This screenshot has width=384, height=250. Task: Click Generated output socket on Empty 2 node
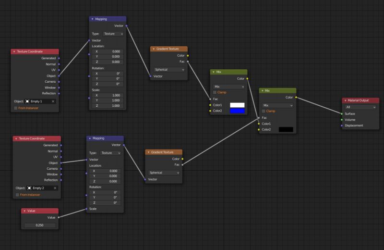61,145
